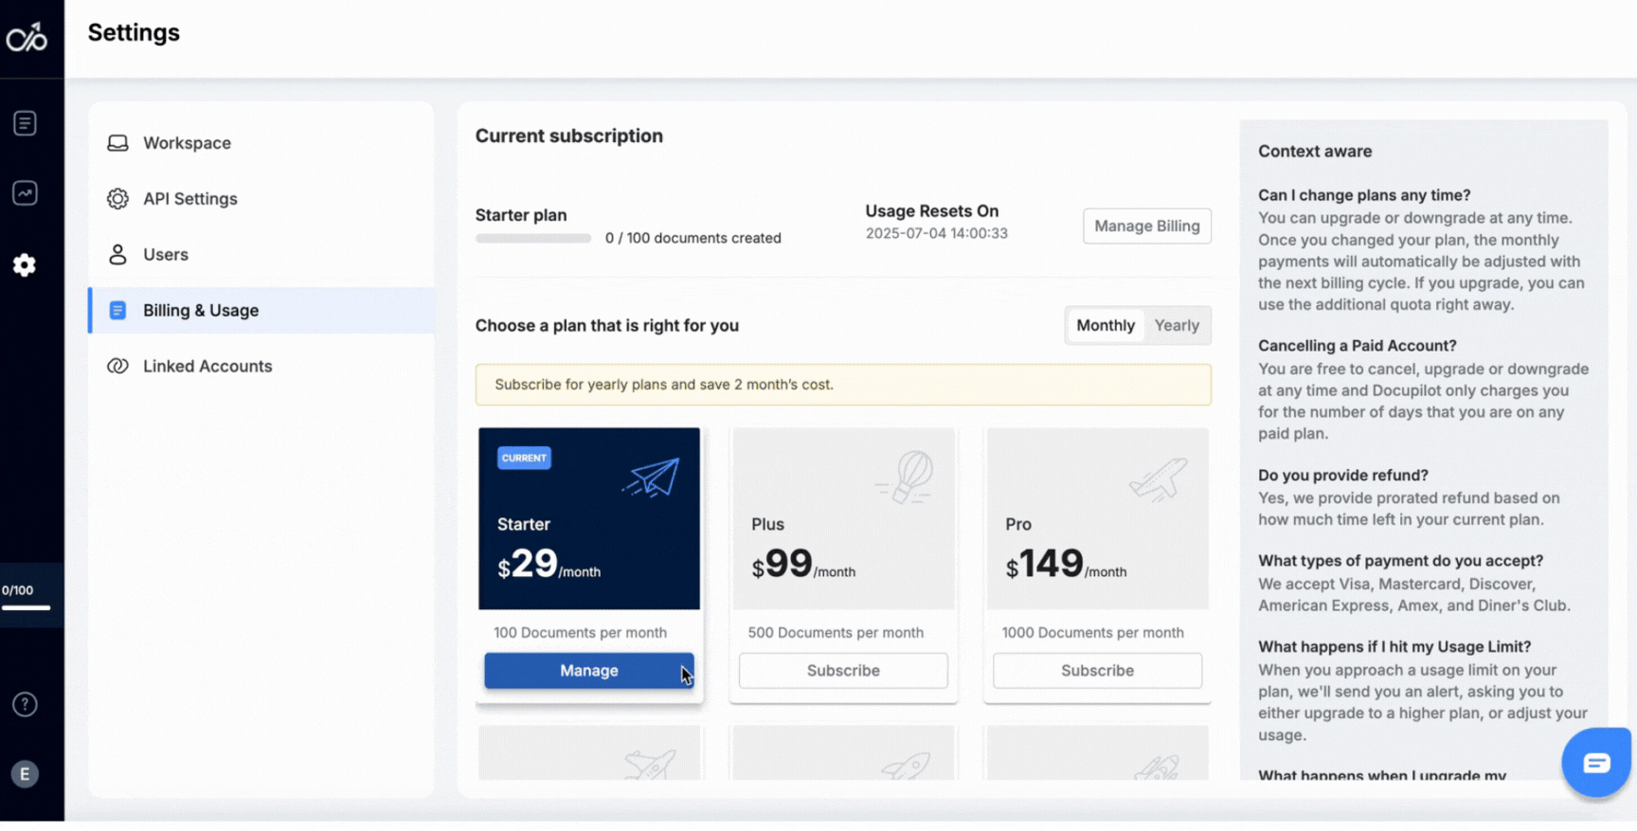Select Monthly billing period

(1105, 325)
